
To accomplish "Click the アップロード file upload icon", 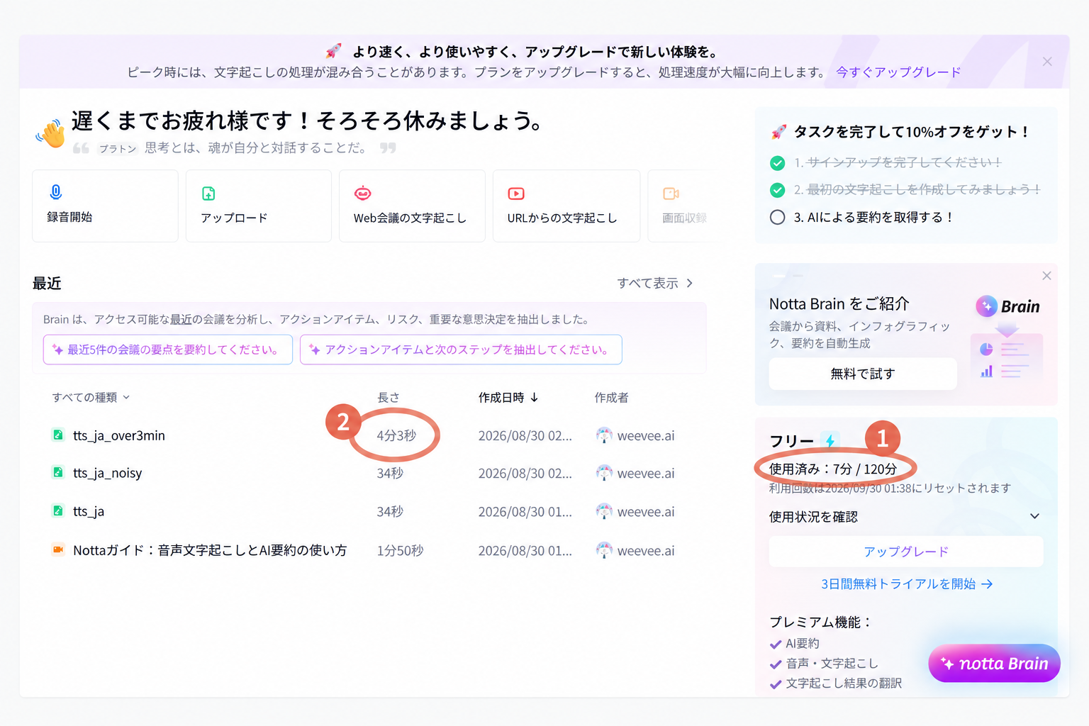I will 208,194.
